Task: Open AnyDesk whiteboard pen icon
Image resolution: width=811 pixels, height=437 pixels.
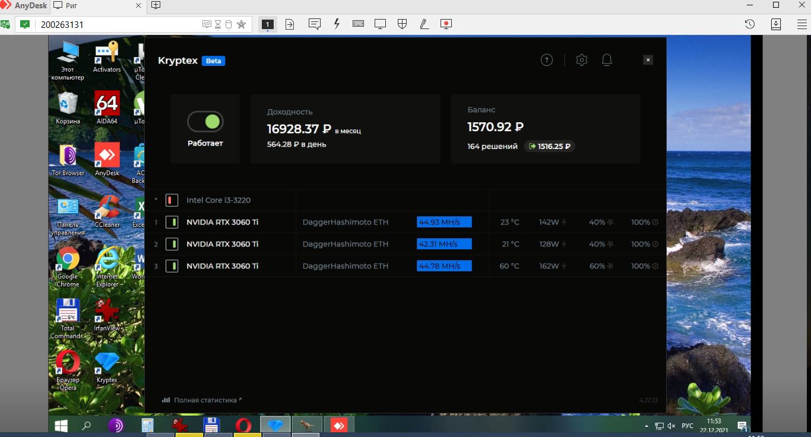Action: coord(424,24)
